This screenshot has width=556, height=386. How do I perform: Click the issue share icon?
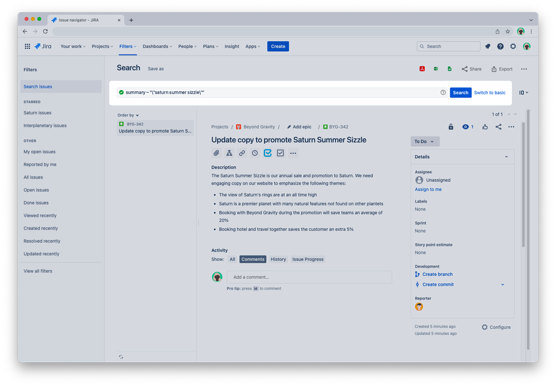[498, 127]
